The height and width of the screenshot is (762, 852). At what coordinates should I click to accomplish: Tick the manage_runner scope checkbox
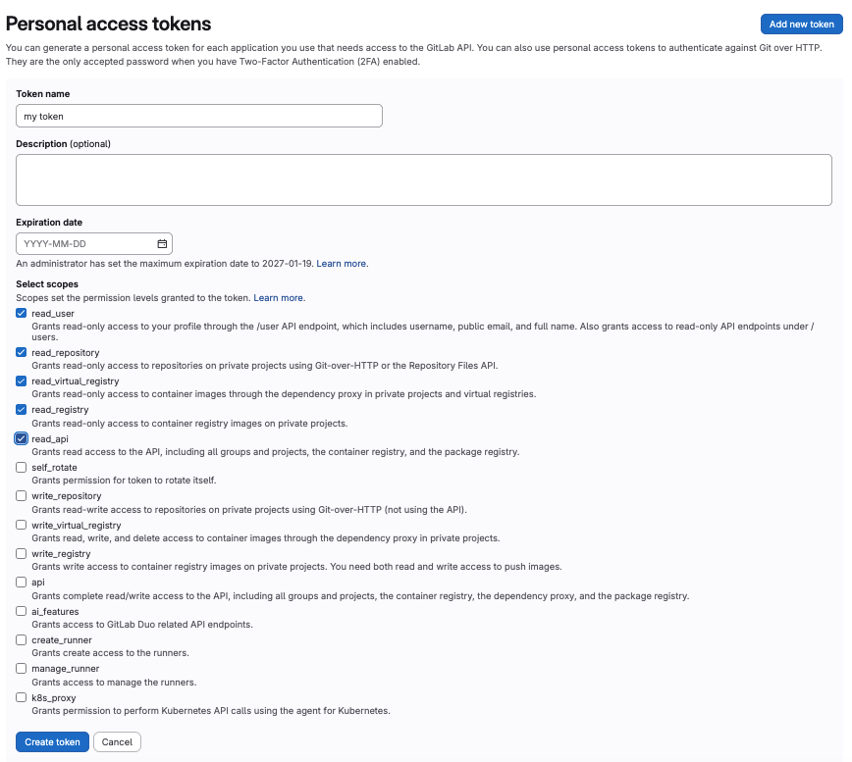tap(22, 668)
